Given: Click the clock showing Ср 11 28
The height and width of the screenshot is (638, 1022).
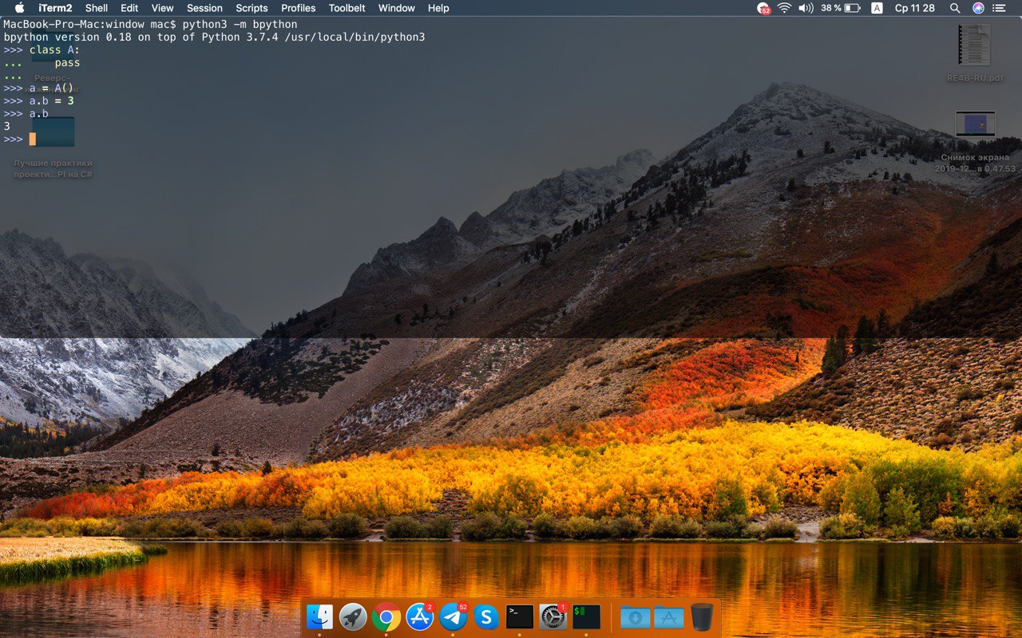Looking at the screenshot, I should point(915,8).
